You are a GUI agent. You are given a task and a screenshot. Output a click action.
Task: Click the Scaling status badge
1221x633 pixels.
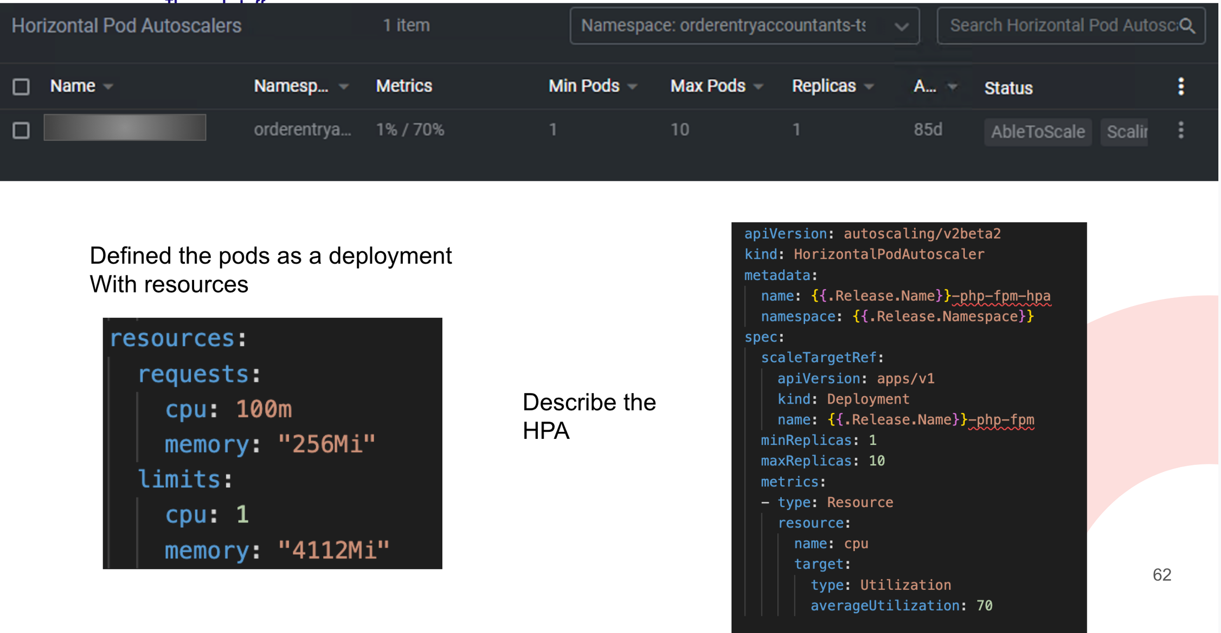(x=1124, y=132)
